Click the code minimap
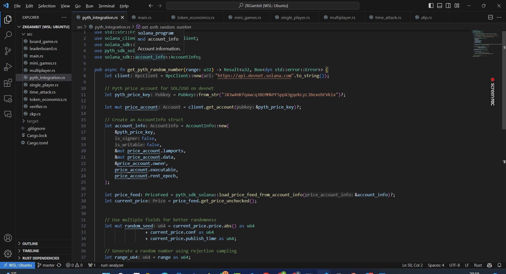Screen dimensions: 506x274 pyautogui.click(x=487, y=43)
